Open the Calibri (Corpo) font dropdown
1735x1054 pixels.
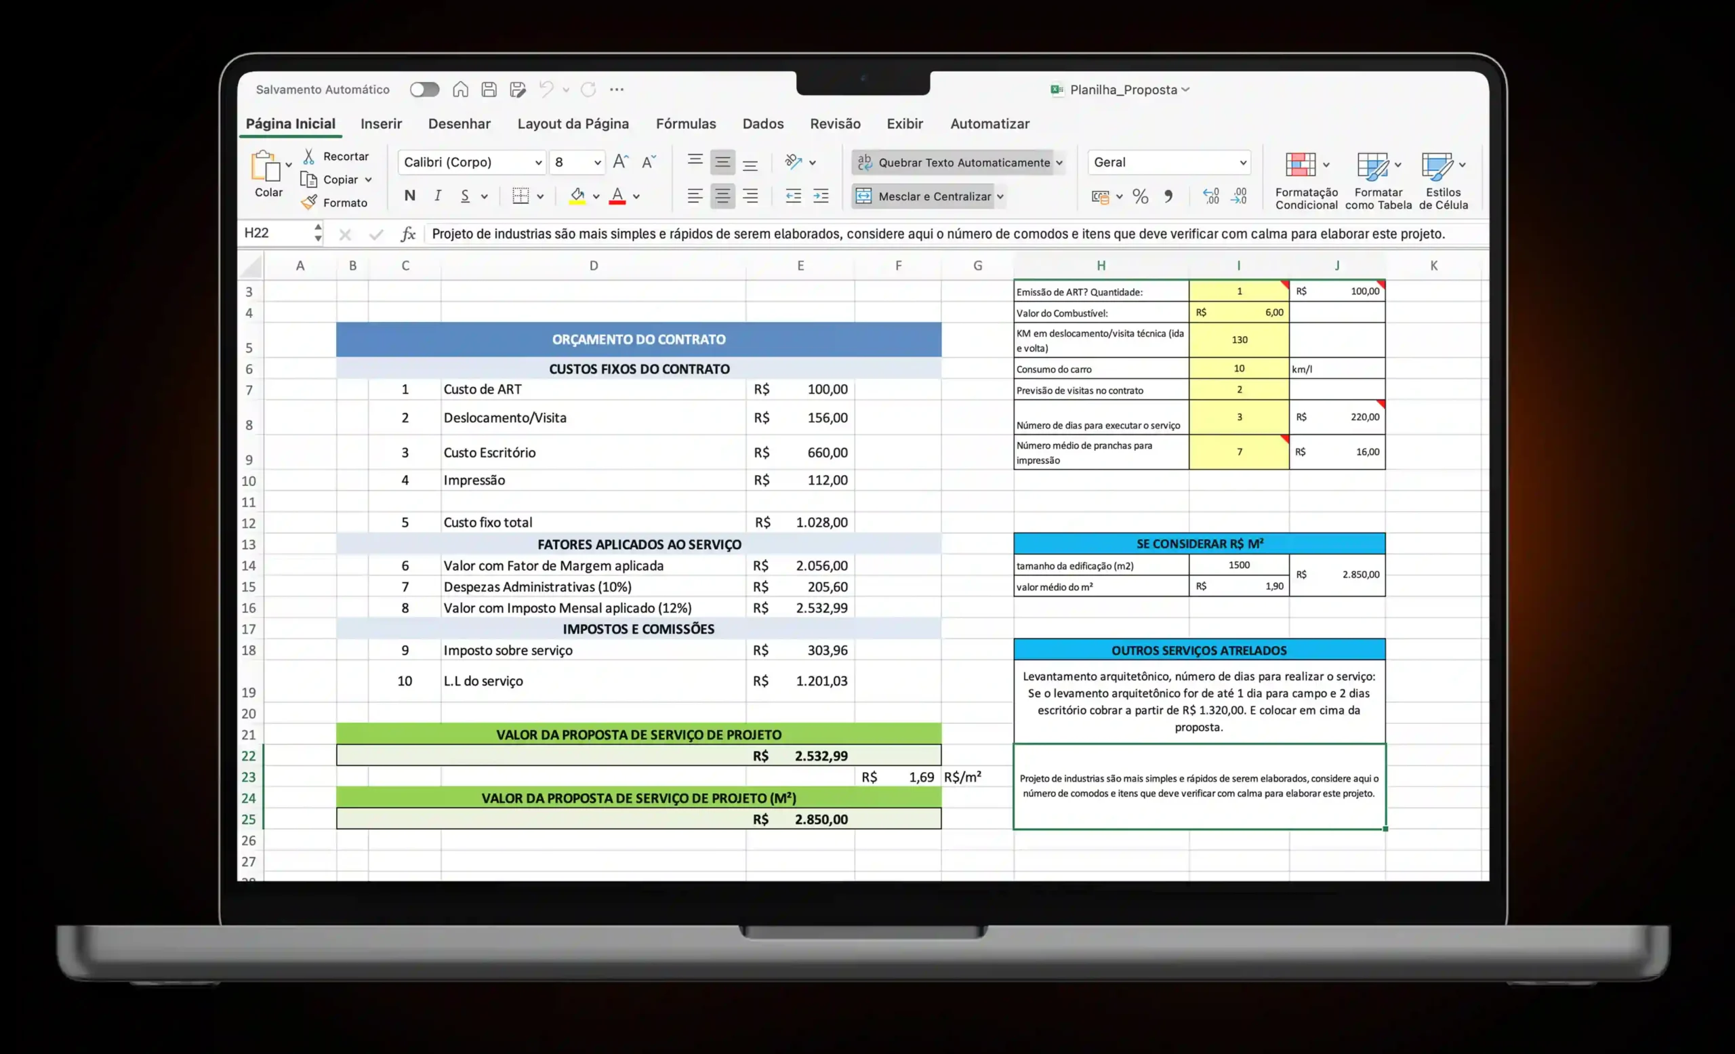coord(538,163)
